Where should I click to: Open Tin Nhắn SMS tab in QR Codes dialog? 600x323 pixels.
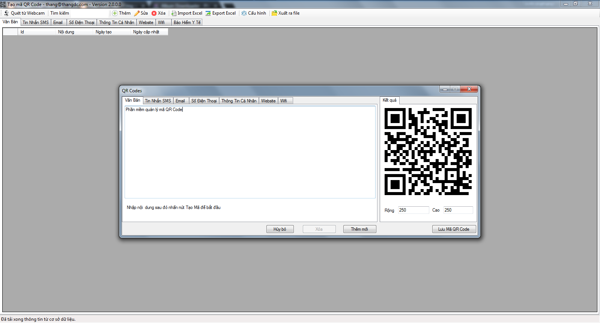[158, 101]
